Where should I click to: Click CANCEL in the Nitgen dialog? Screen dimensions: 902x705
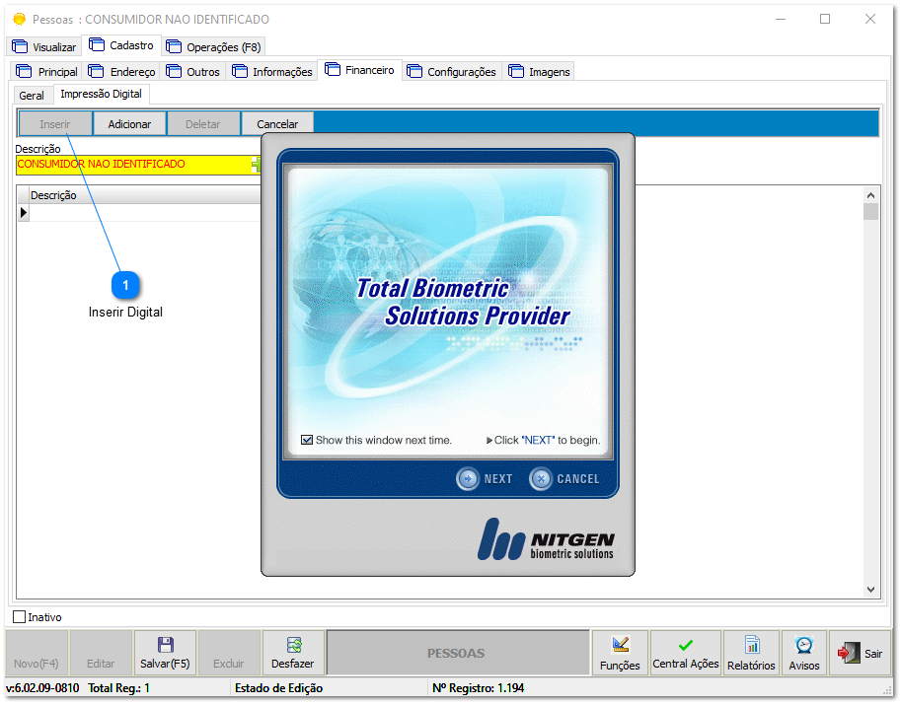pos(541,479)
